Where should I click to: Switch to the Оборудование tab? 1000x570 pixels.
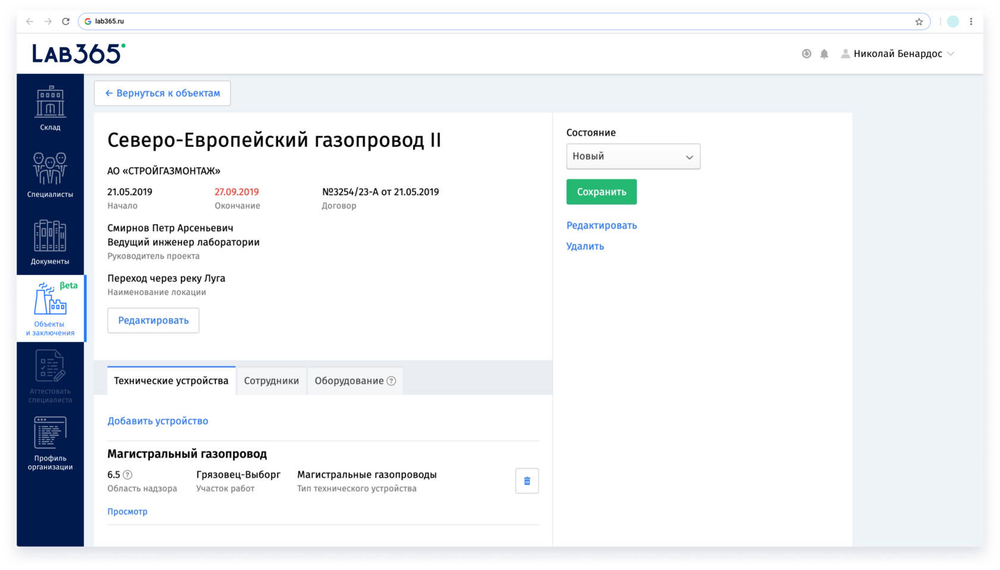tap(355, 381)
